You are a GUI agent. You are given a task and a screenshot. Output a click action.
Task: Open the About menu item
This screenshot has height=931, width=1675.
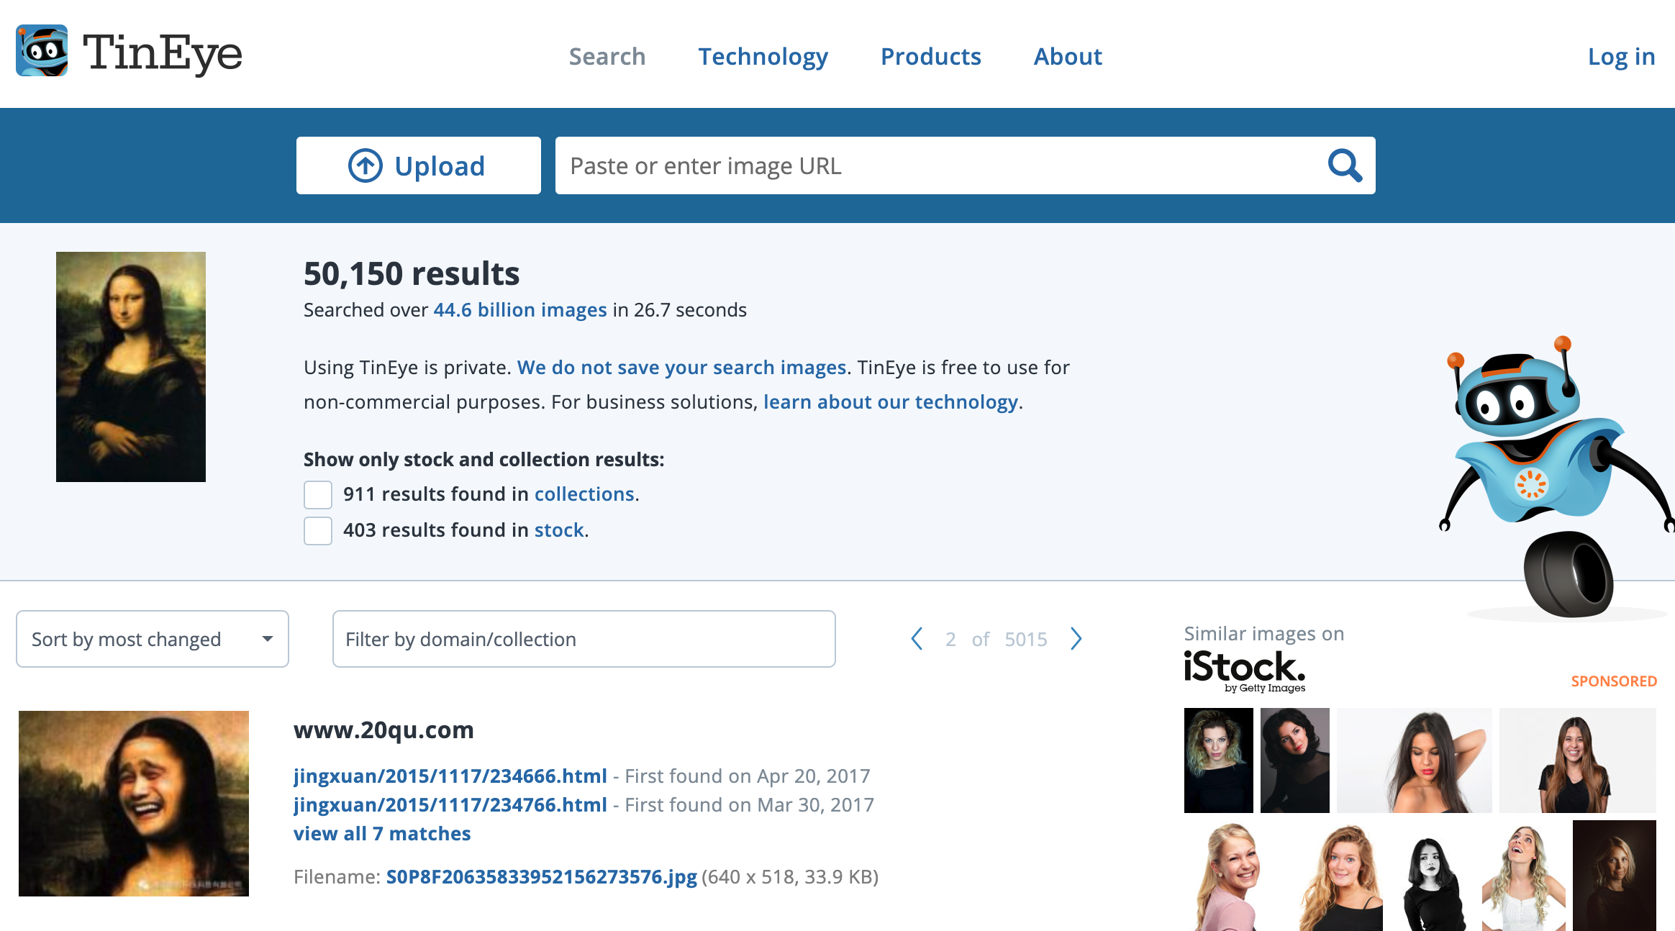coord(1067,56)
